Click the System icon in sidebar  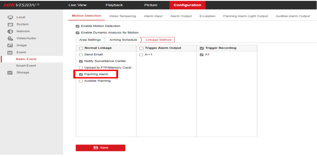[10, 25]
